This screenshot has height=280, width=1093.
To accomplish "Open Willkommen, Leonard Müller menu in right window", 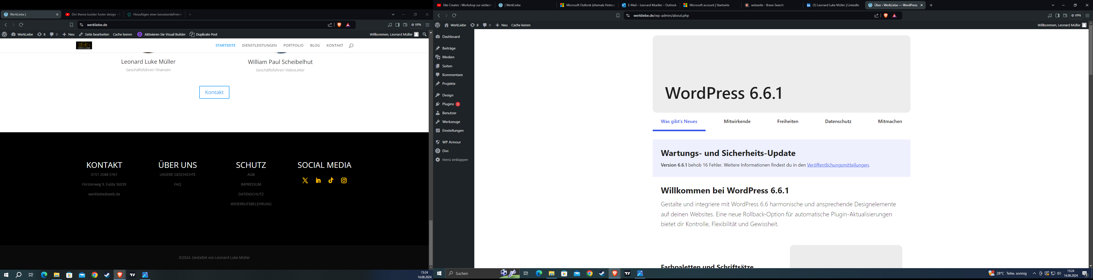I will pyautogui.click(x=1062, y=25).
